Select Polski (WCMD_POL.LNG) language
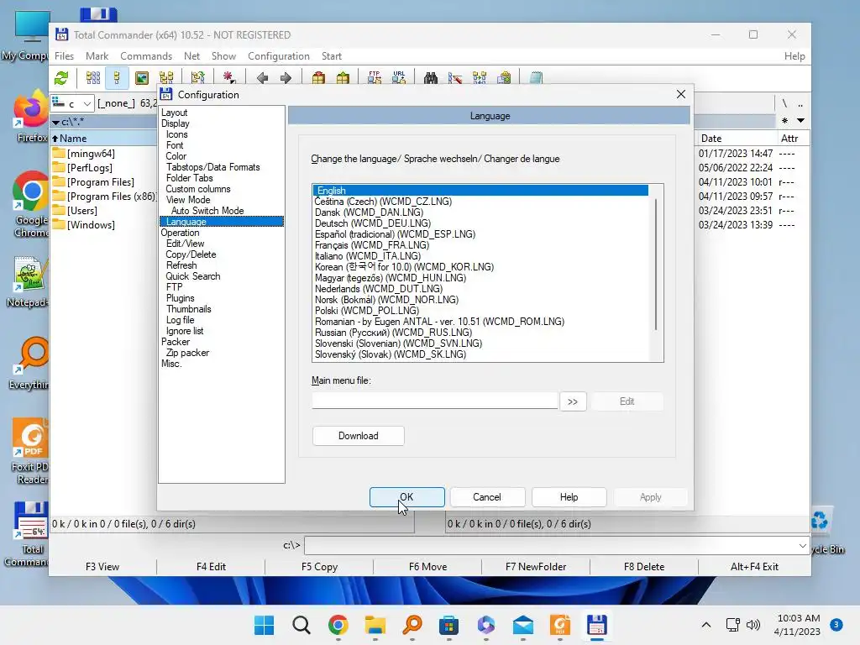Screen dimensions: 860x645 [x=367, y=311]
